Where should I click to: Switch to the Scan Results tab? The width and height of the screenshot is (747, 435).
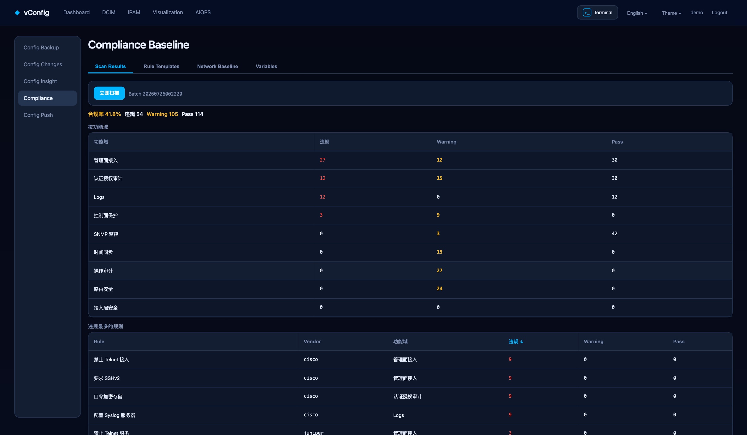[x=110, y=66]
